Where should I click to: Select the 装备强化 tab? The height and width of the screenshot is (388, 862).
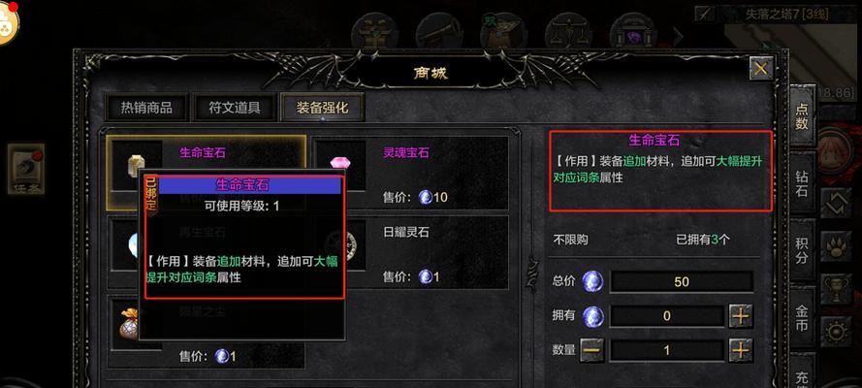(322, 108)
